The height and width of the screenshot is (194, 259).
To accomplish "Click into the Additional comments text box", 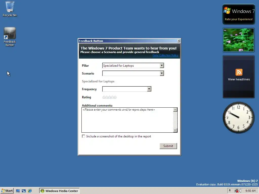I will (x=127, y=120).
